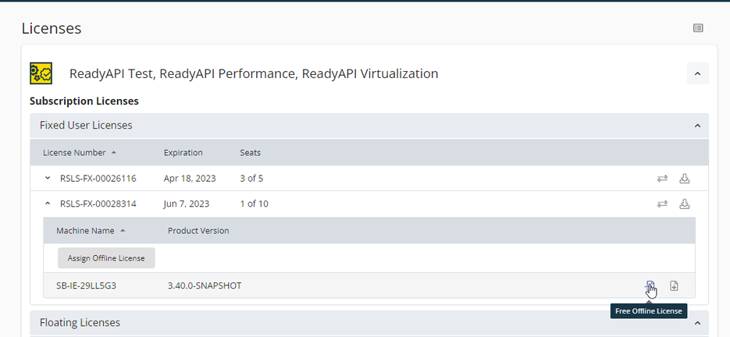
Task: Download offline license file for SB-IE-29LL5G3
Action: (674, 286)
